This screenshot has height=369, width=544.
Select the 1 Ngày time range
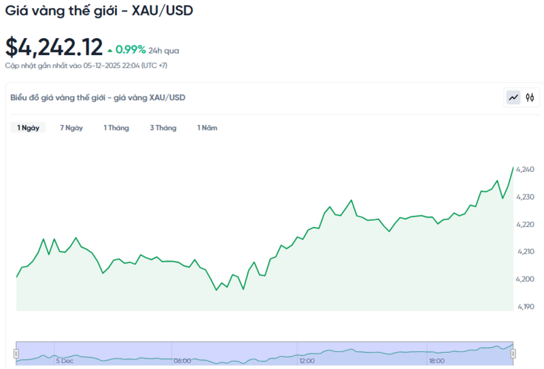click(28, 128)
